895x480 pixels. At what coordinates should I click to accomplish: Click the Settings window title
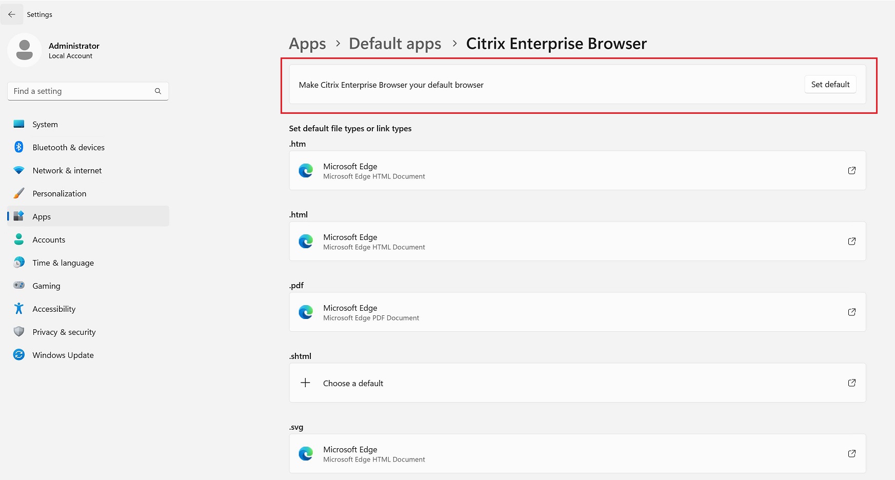click(x=39, y=14)
